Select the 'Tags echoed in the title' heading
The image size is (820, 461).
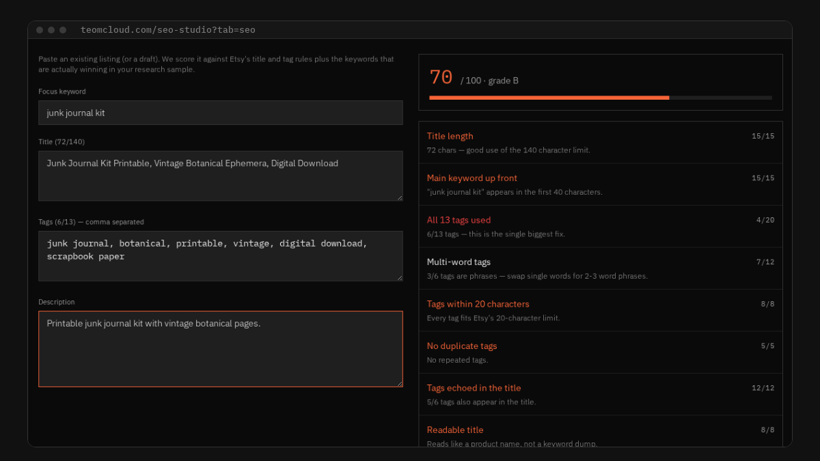coord(474,388)
